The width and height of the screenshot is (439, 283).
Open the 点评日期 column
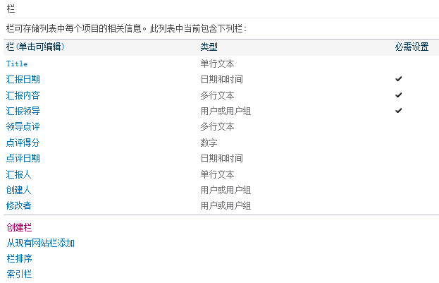coord(23,159)
